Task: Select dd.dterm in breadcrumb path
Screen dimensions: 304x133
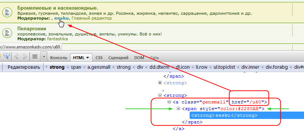Action: tap(159, 67)
